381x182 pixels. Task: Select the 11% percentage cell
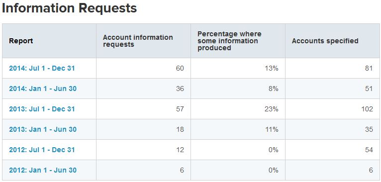click(238, 129)
